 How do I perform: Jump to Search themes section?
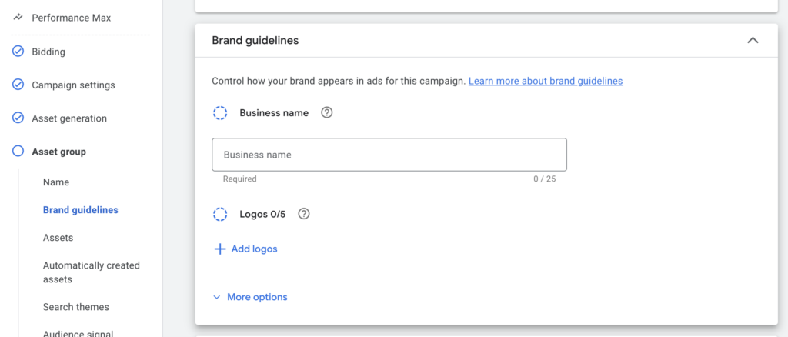[x=76, y=307]
